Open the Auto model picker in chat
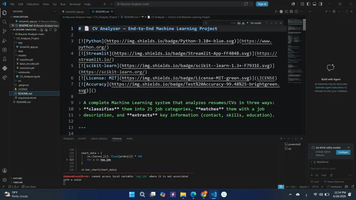The image size is (356, 200). pyautogui.click(x=324, y=175)
